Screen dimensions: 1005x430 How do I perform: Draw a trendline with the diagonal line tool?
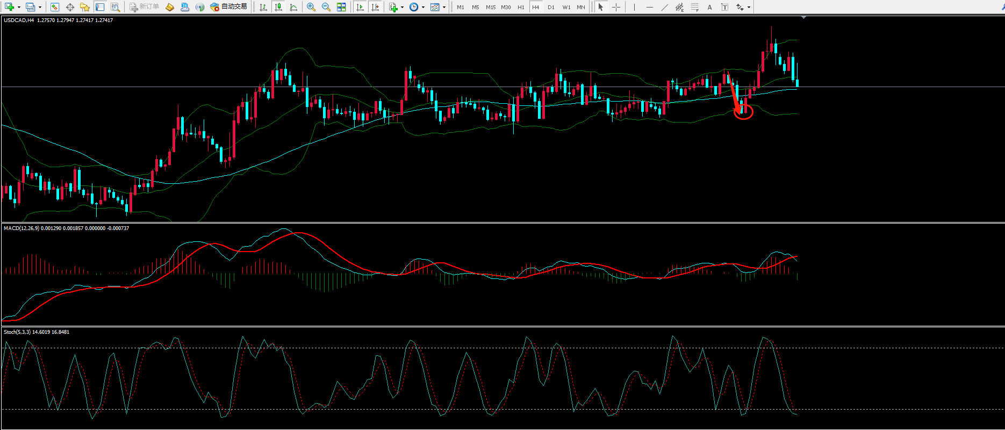[665, 7]
